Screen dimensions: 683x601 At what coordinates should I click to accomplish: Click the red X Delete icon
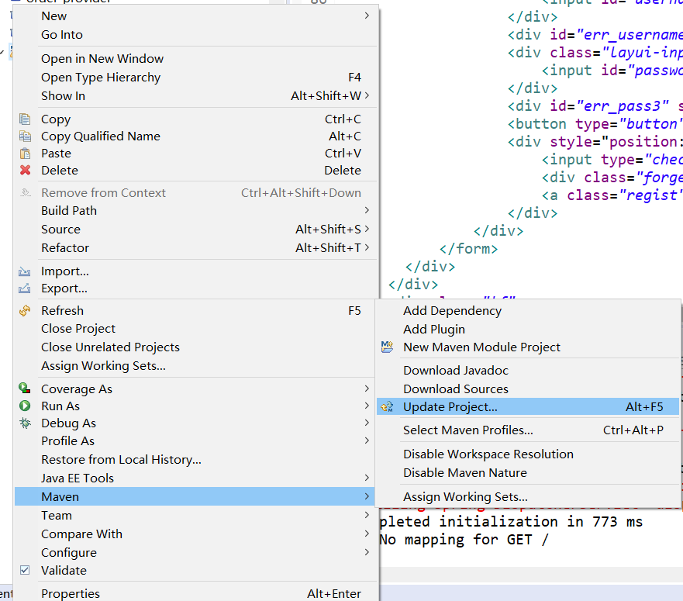(26, 170)
